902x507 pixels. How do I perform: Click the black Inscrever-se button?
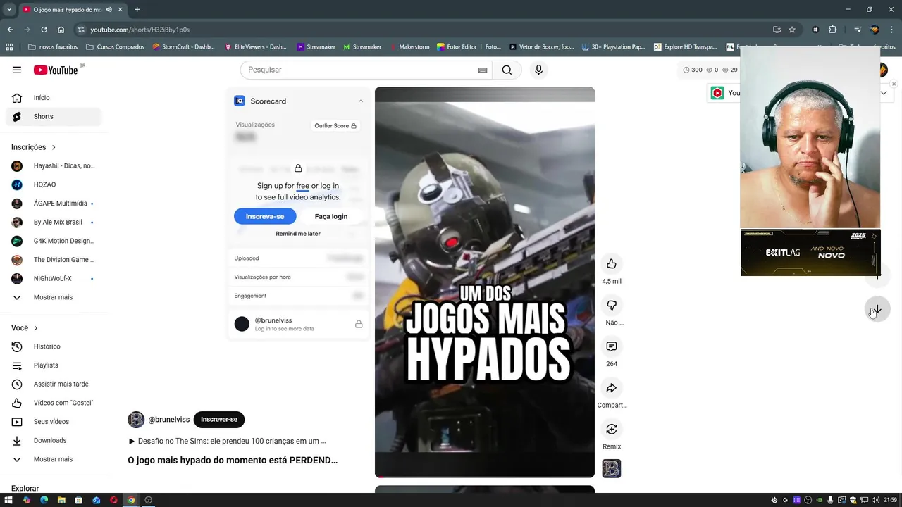click(219, 420)
